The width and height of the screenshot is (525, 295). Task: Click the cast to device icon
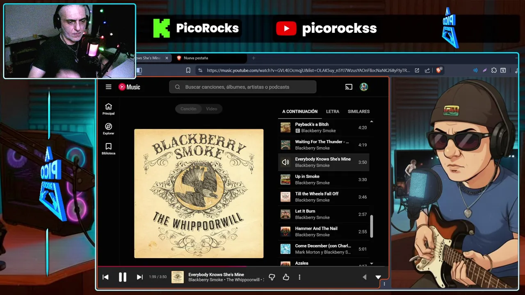(349, 87)
